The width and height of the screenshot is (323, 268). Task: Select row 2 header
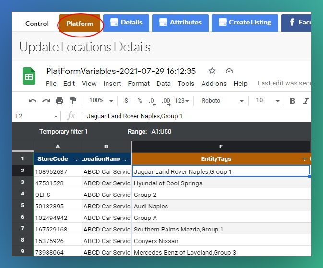(x=22, y=171)
